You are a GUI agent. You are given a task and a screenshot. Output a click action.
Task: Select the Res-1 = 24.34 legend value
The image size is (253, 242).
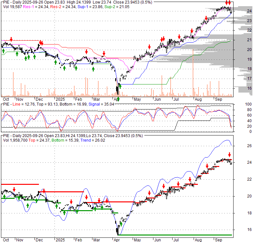(35, 7)
